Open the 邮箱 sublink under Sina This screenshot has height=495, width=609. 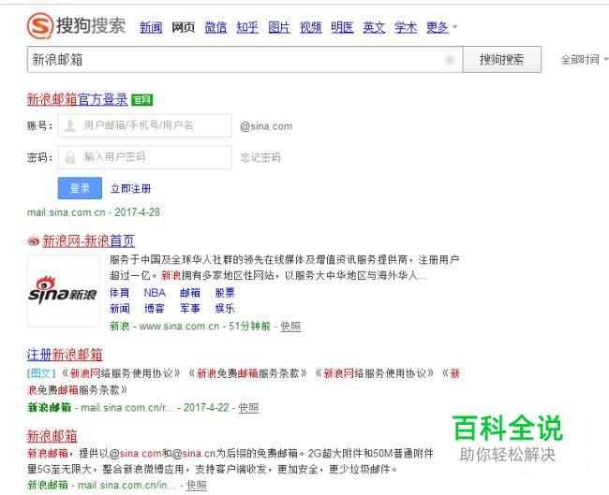pyautogui.click(x=190, y=293)
